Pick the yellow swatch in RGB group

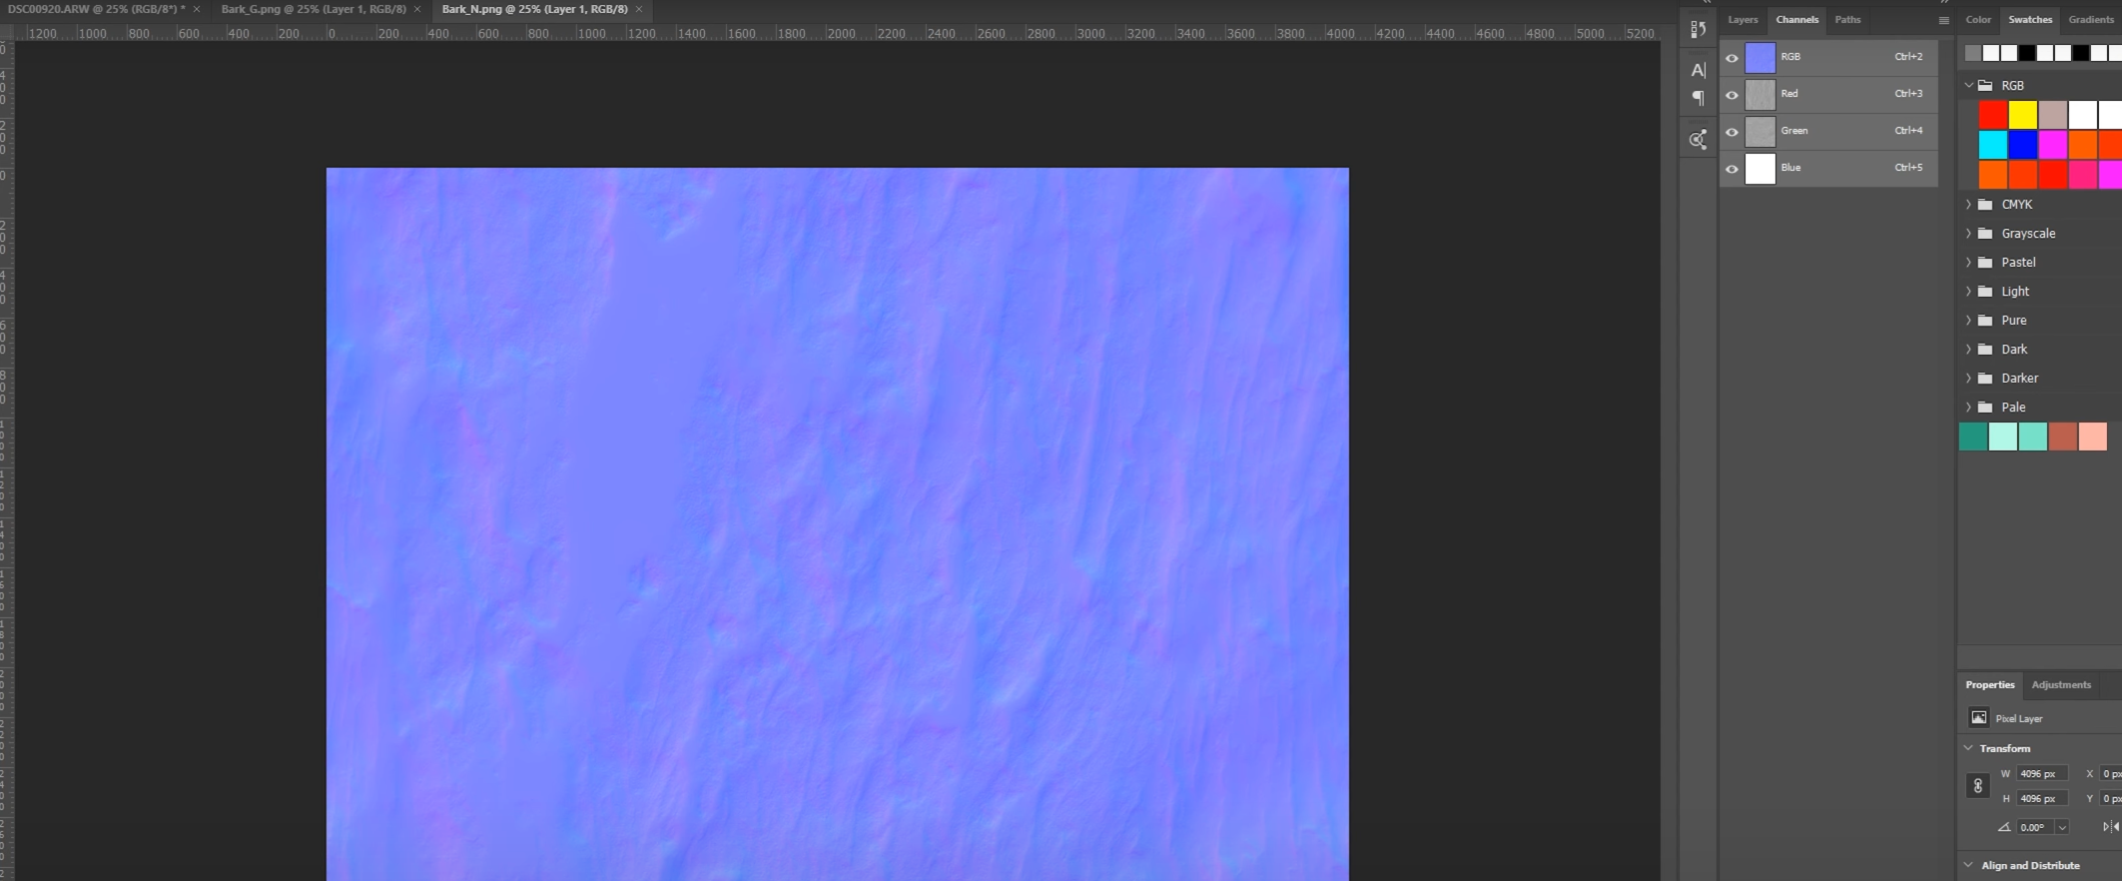click(2023, 115)
